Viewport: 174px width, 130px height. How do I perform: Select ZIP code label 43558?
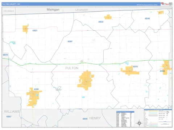162,71
